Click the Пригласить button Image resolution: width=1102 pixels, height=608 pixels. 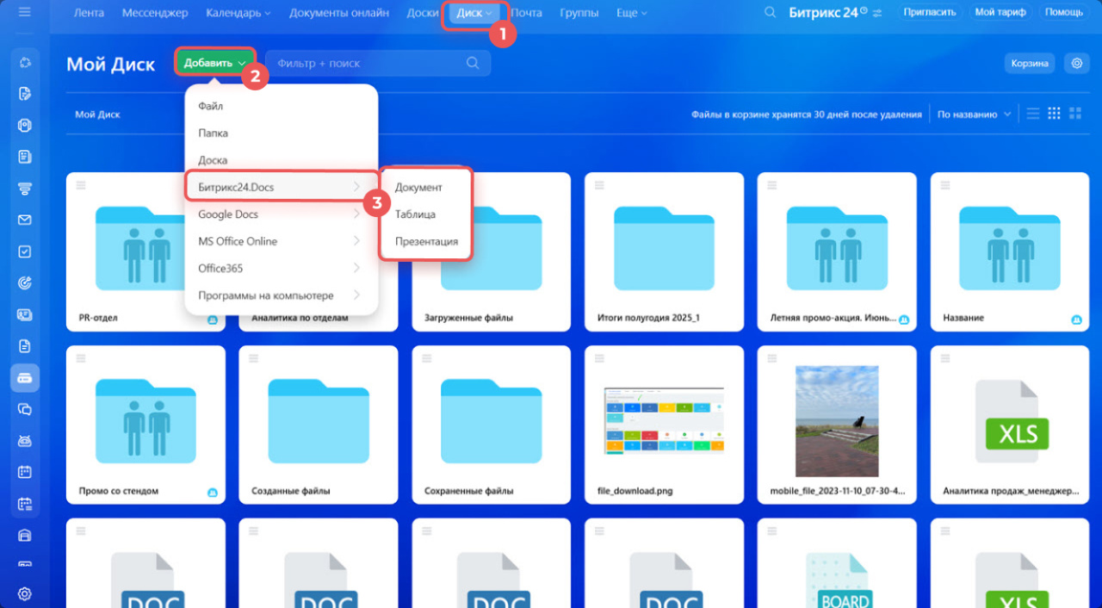coord(932,13)
